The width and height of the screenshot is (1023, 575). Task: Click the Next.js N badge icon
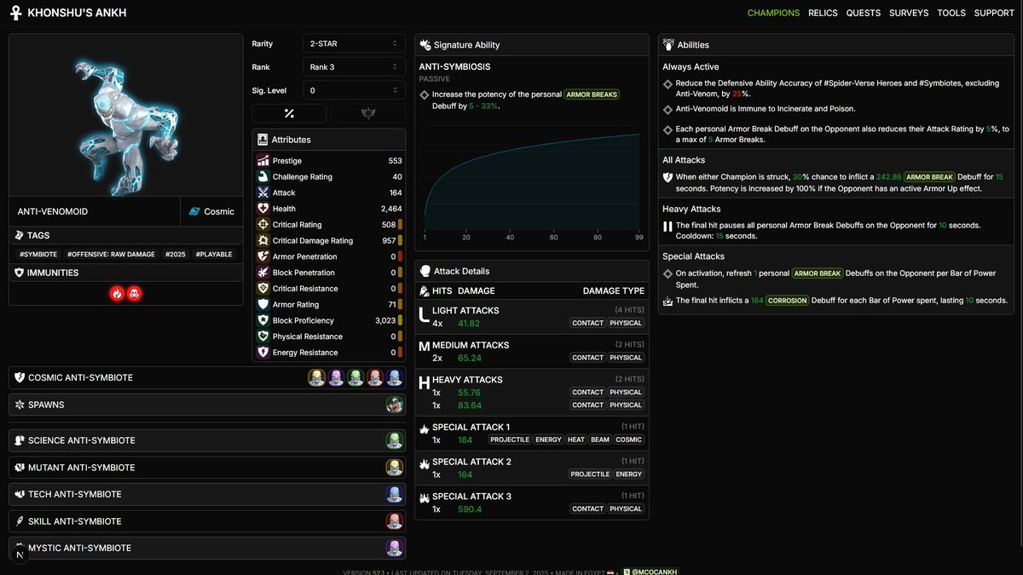pyautogui.click(x=20, y=554)
